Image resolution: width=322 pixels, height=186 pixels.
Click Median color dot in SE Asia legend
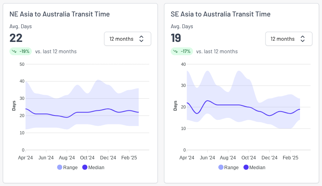246,167
